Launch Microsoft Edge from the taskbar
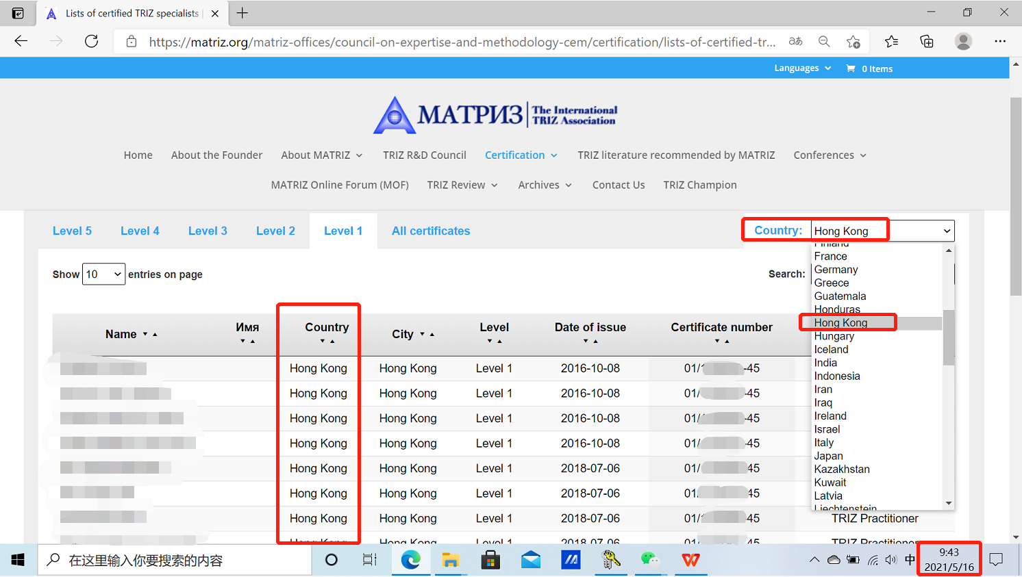The height and width of the screenshot is (577, 1022). pyautogui.click(x=410, y=560)
